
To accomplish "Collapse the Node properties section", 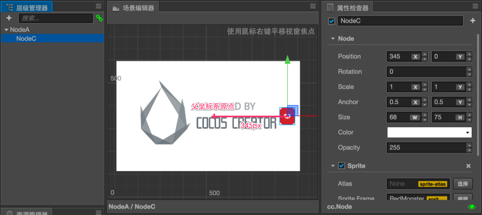I will 332,39.
